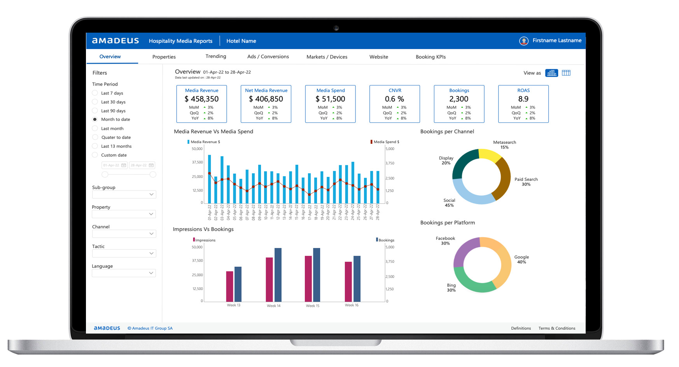Image resolution: width=679 pixels, height=367 pixels.
Task: Open the Website tab
Action: (379, 57)
